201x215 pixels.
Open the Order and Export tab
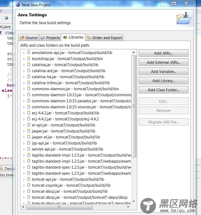point(104,37)
